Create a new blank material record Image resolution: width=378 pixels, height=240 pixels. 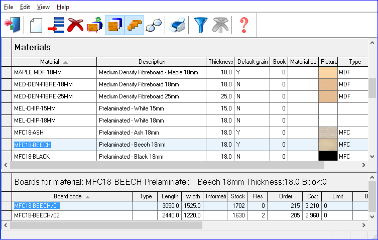(x=36, y=25)
